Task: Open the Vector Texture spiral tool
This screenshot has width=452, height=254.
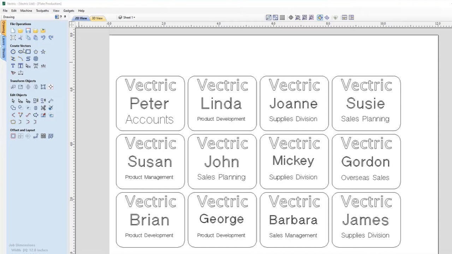Action: pos(36,59)
